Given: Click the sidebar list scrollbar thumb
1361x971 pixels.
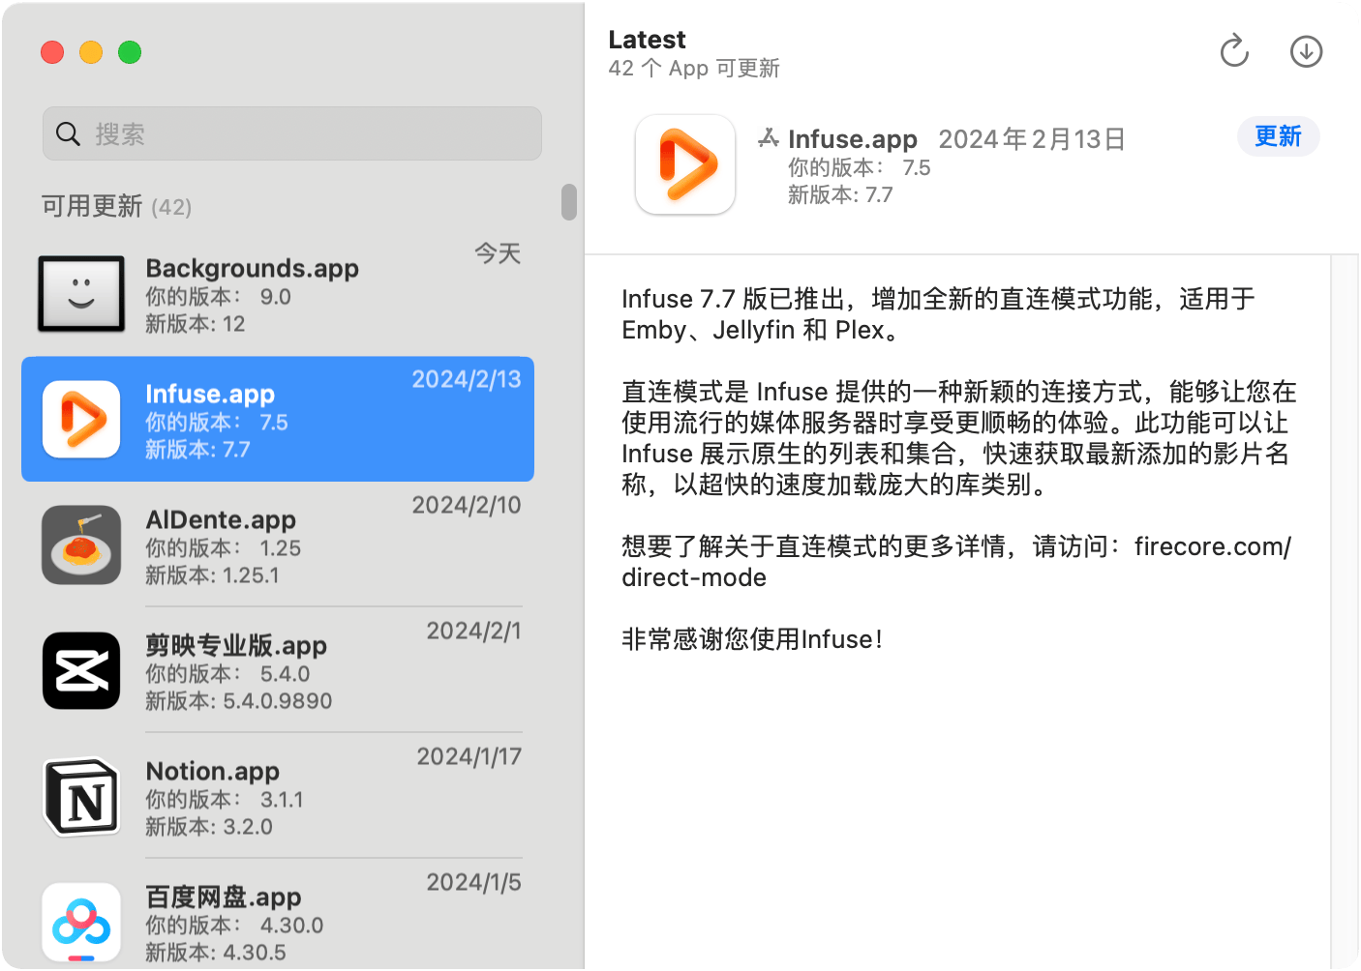Looking at the screenshot, I should tap(569, 202).
